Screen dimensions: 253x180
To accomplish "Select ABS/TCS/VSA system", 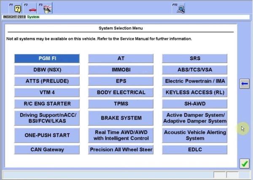I will 195,70.
